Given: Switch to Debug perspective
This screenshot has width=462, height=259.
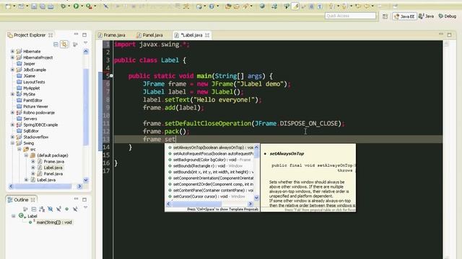Looking at the screenshot, I should [448, 17].
